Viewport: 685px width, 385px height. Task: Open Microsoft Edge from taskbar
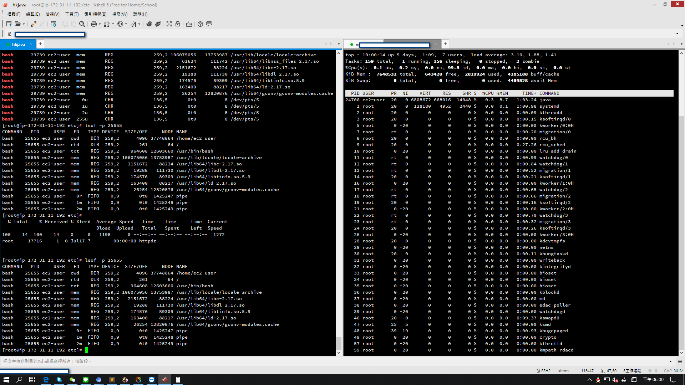(46, 380)
